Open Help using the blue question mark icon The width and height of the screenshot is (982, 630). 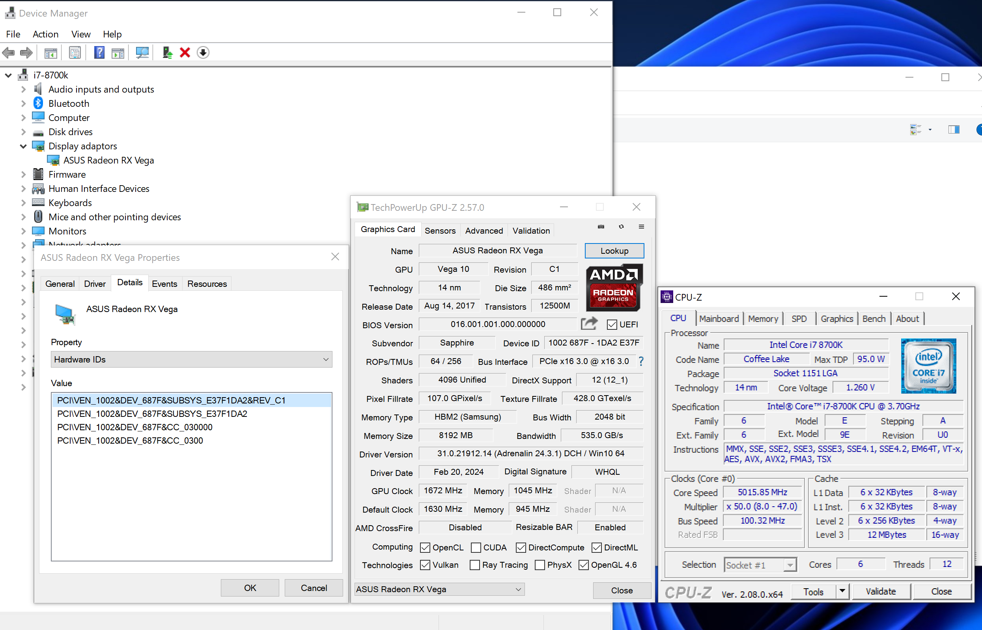[99, 52]
